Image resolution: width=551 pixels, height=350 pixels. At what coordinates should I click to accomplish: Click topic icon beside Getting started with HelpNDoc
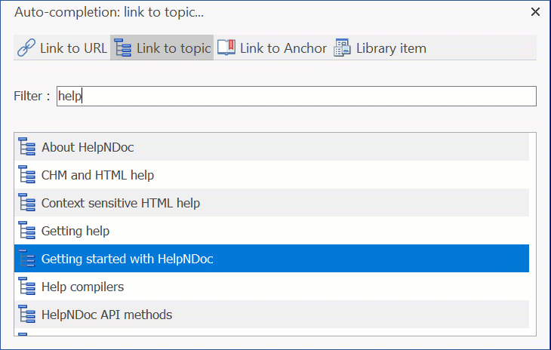coord(26,259)
